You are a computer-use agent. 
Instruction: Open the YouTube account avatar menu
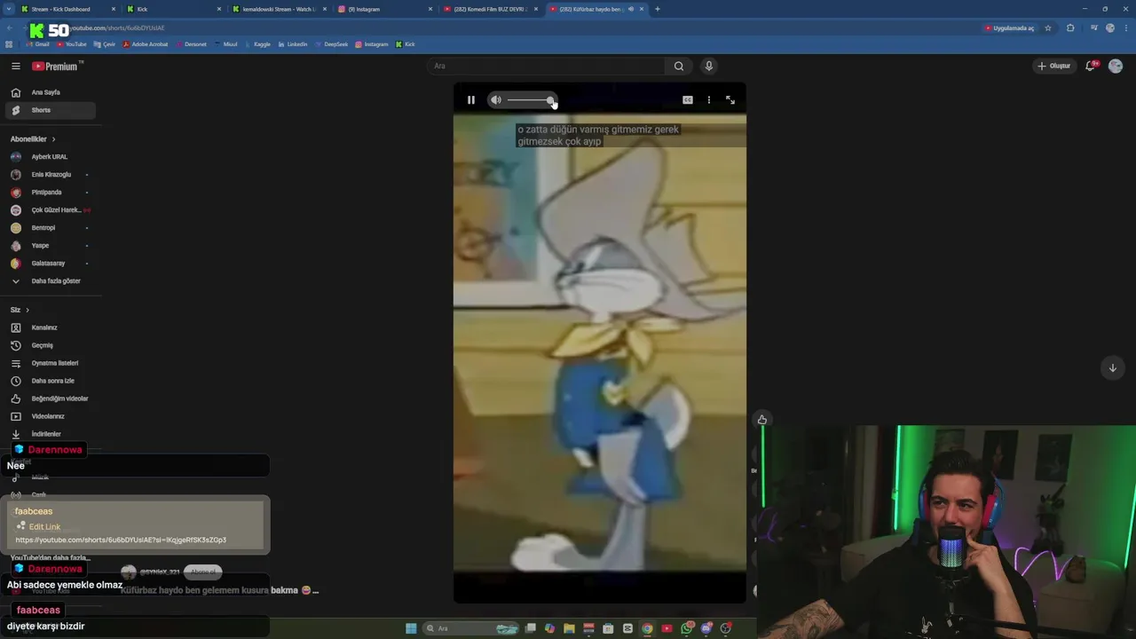[x=1116, y=66]
